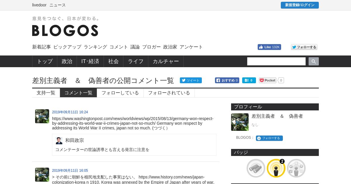The image size is (351, 184).
Task: Click avatar beside the 16:05 comment
Action: click(x=42, y=175)
